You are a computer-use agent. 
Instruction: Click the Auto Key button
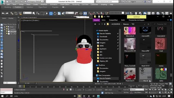click(x=126, y=90)
